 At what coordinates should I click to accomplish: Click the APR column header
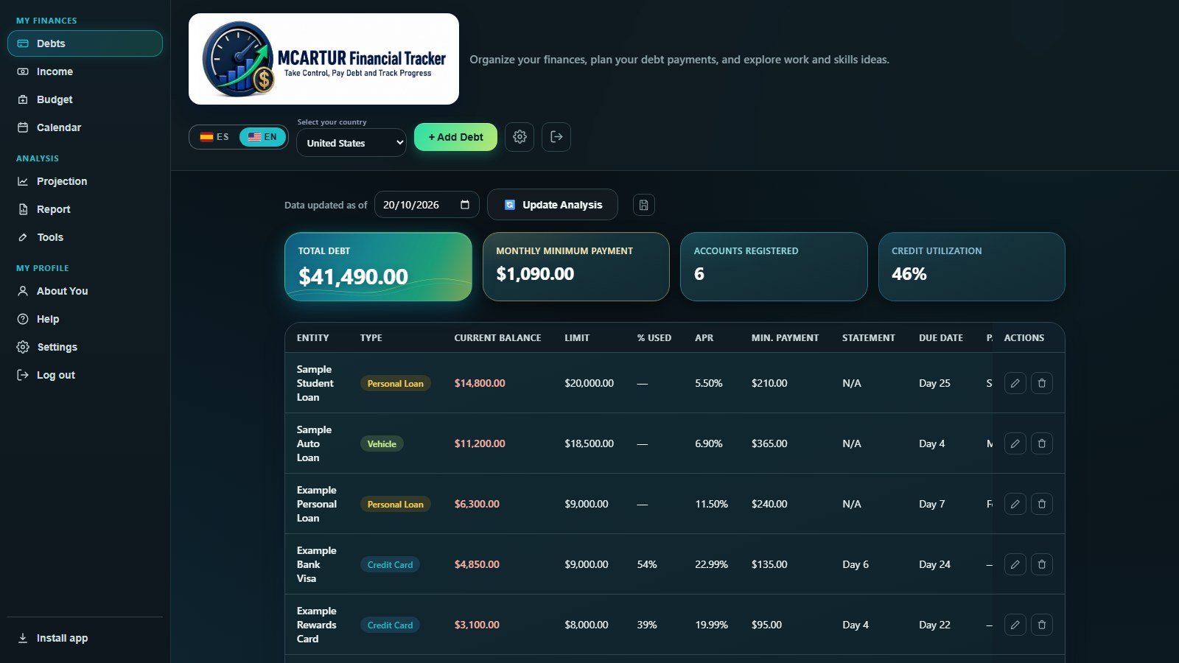[x=704, y=338]
